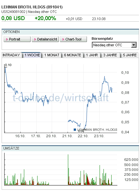Click the arrow icon on Detailansicht button

pos(35,39)
